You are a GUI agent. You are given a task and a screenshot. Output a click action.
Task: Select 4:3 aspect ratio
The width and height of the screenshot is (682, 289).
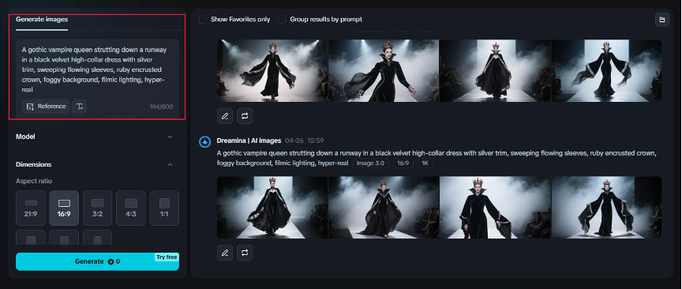coord(131,208)
